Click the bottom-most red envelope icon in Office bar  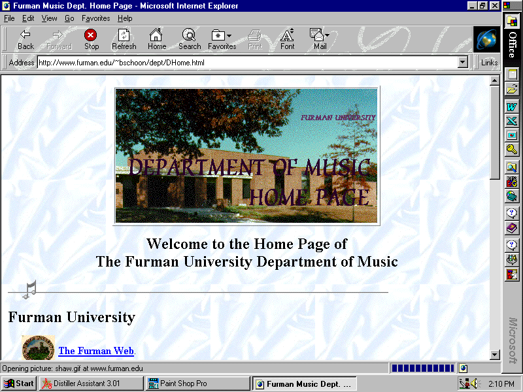point(512,274)
